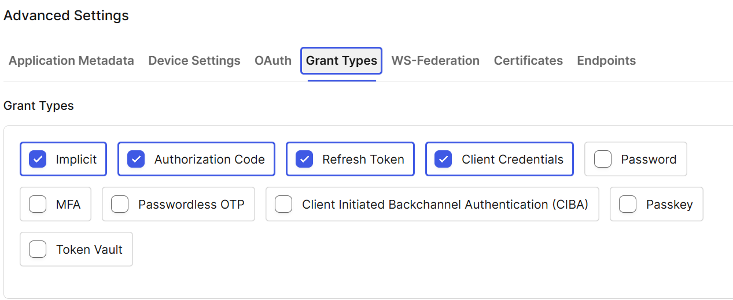Disable the Refresh Token grant type
The height and width of the screenshot is (300, 733).
coord(304,159)
